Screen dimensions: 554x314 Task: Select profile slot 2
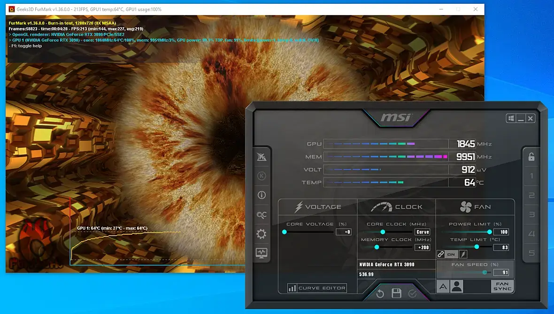[x=531, y=195]
